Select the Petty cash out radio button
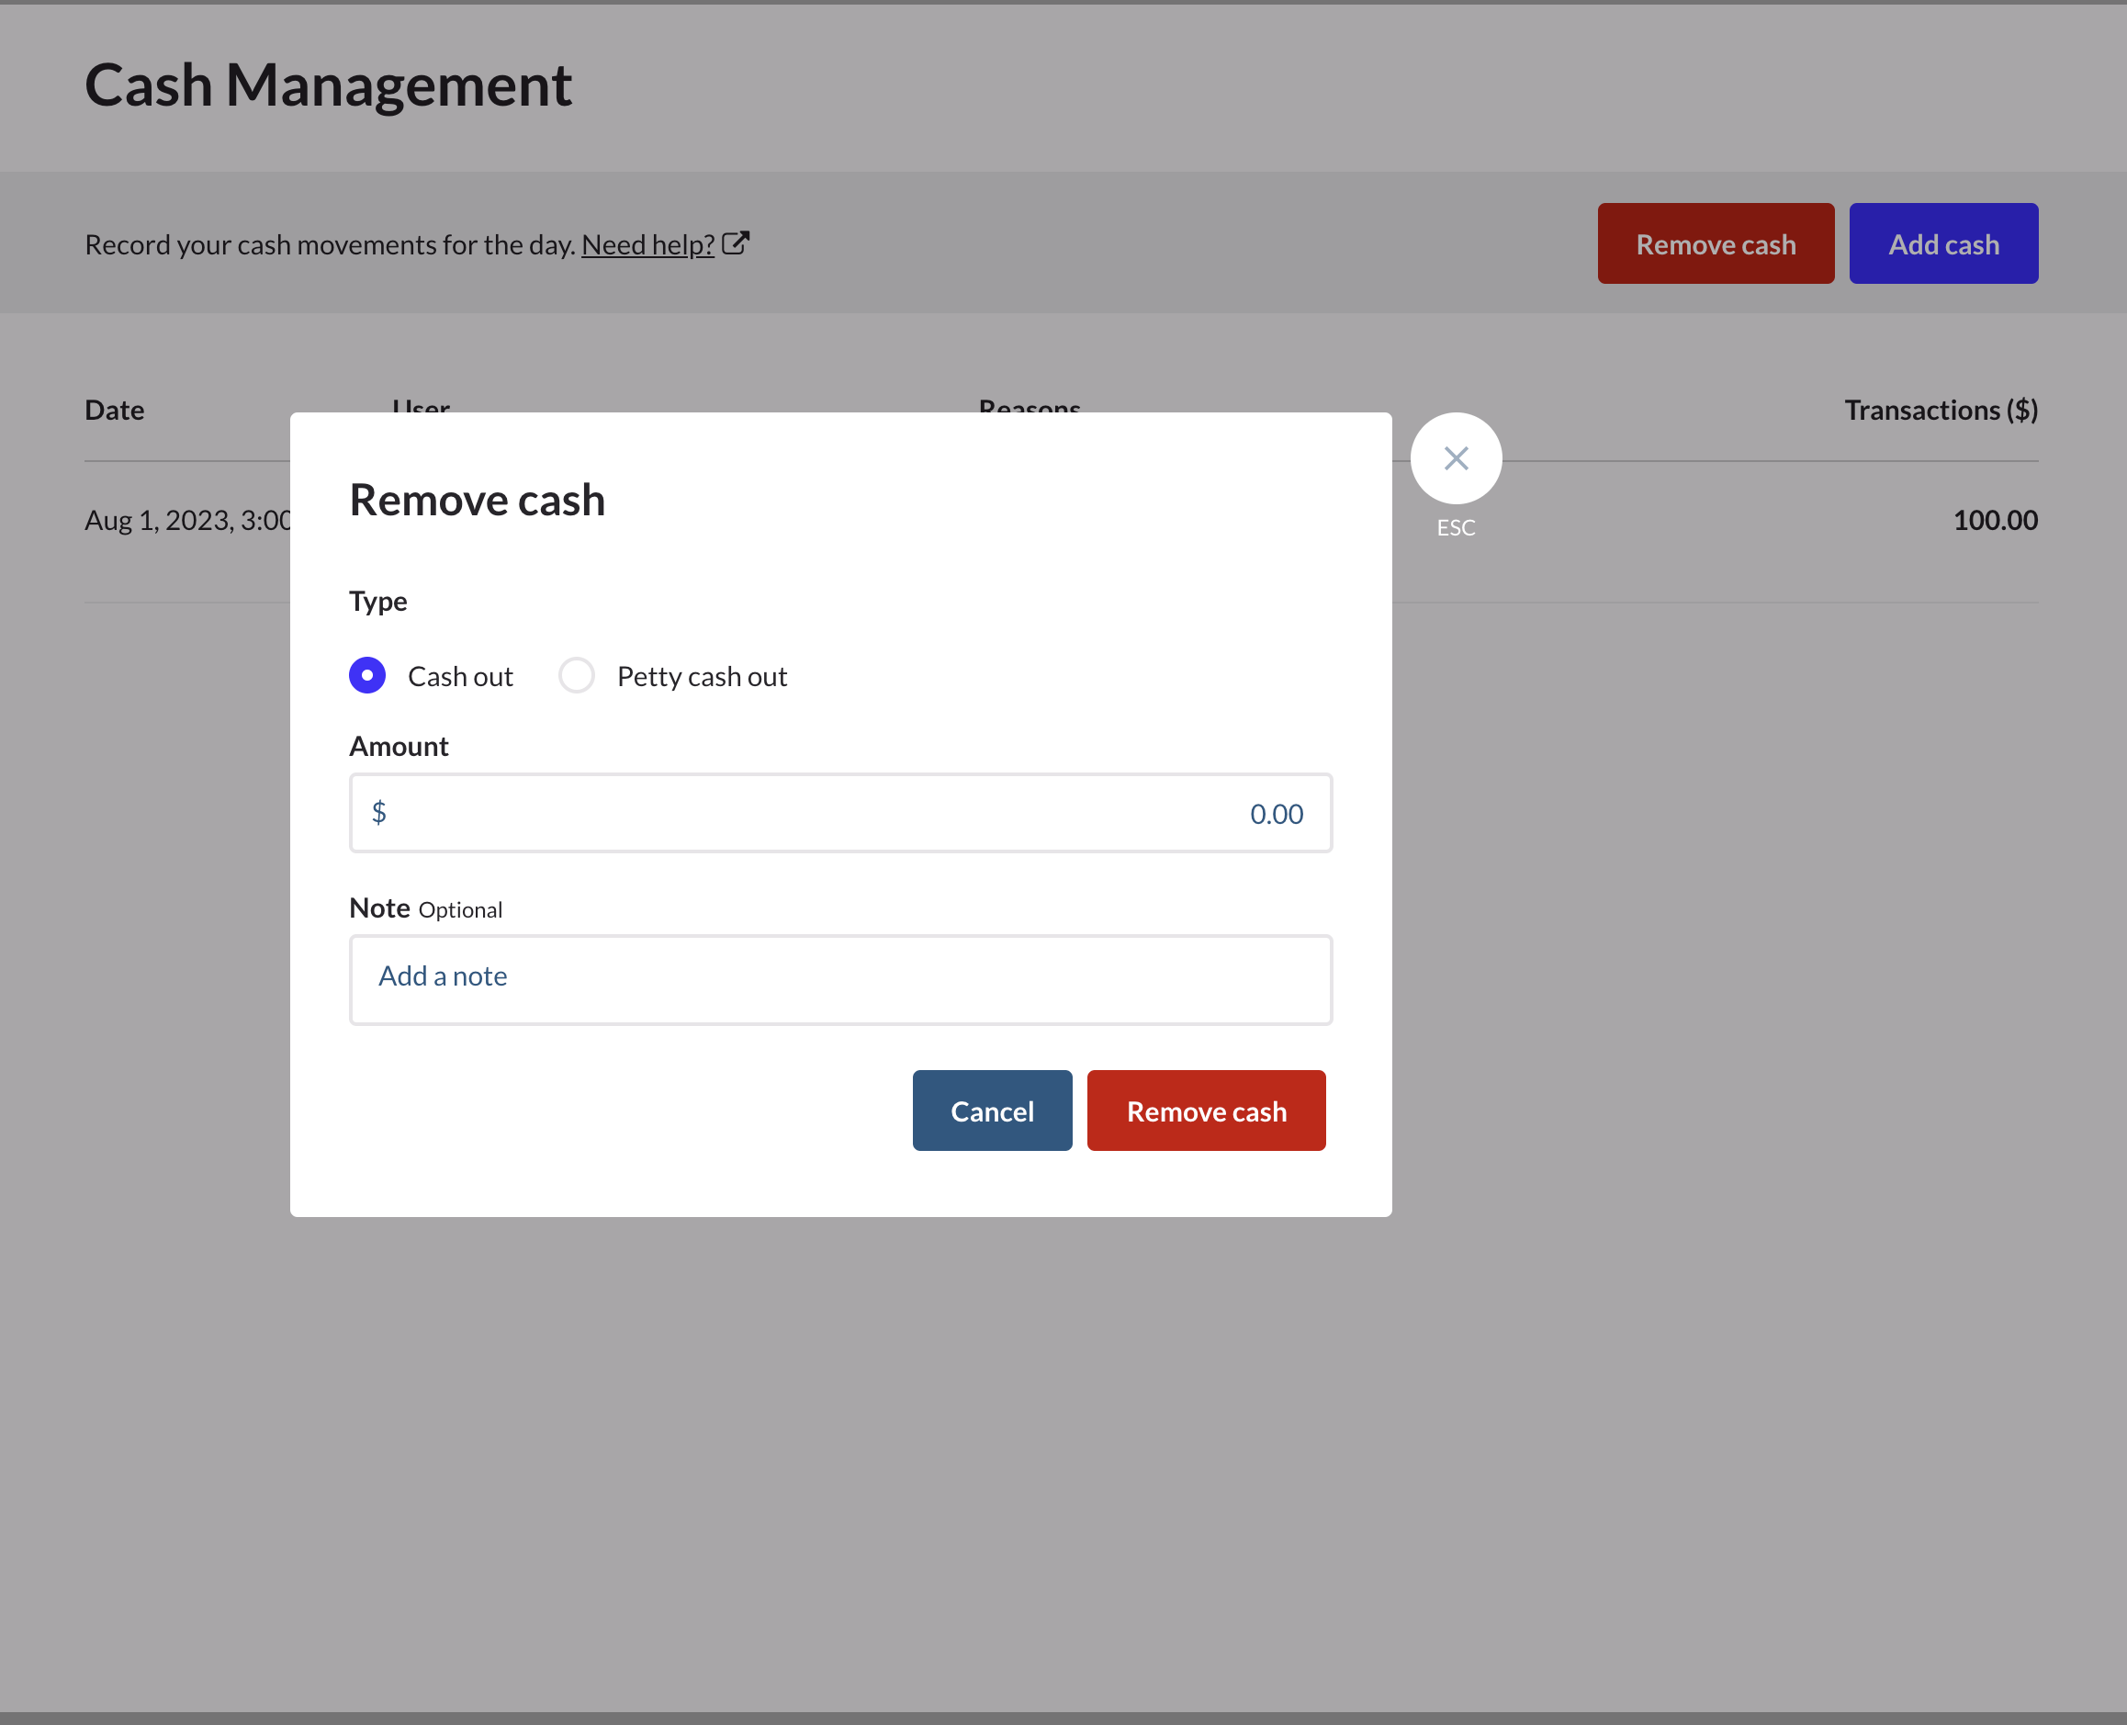 pyautogui.click(x=576, y=676)
